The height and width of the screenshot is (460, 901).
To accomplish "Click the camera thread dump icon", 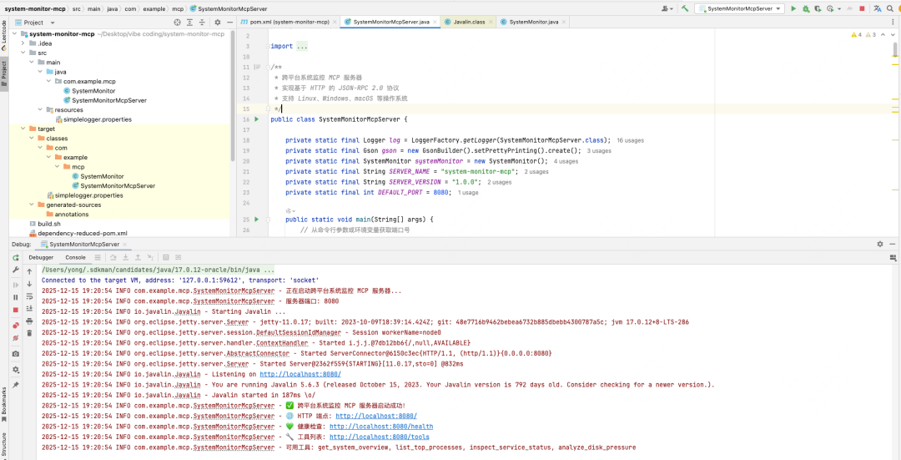I will pyautogui.click(x=15, y=354).
